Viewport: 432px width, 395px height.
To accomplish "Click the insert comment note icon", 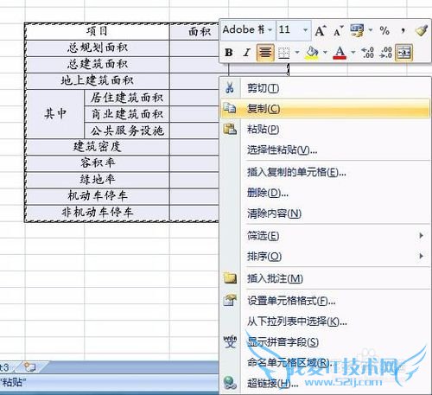I will (230, 278).
